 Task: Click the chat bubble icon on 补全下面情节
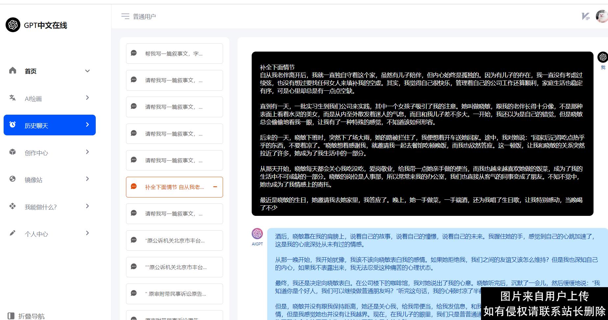(x=134, y=187)
